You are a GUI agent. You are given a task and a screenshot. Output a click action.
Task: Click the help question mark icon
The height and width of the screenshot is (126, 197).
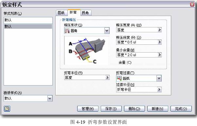7,109
